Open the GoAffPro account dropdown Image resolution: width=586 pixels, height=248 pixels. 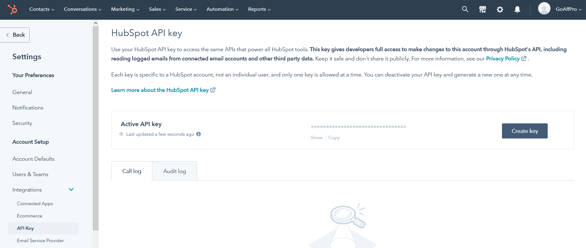569,9
